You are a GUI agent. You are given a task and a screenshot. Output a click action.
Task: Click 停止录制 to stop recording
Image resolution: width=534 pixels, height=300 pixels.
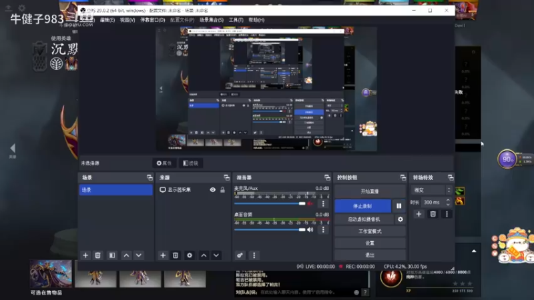(x=362, y=206)
